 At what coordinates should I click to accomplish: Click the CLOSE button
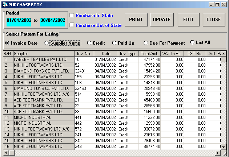[x=214, y=20]
